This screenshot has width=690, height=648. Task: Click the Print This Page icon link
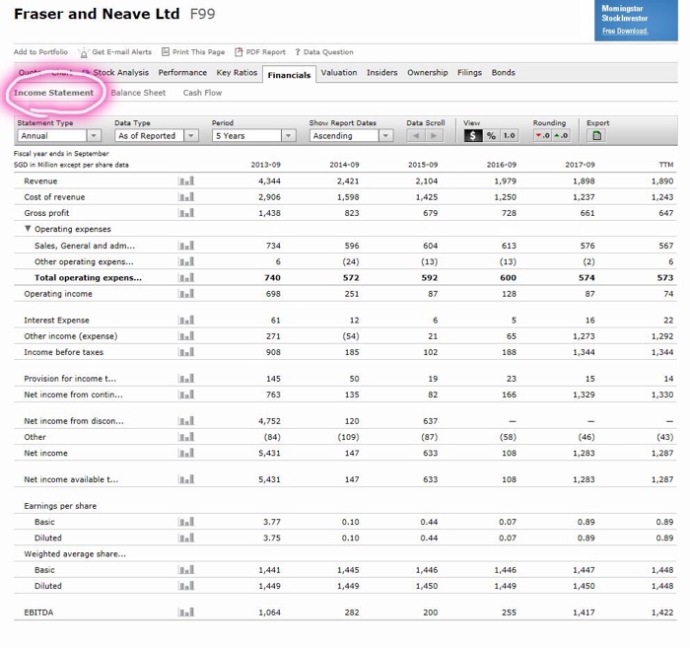click(193, 52)
